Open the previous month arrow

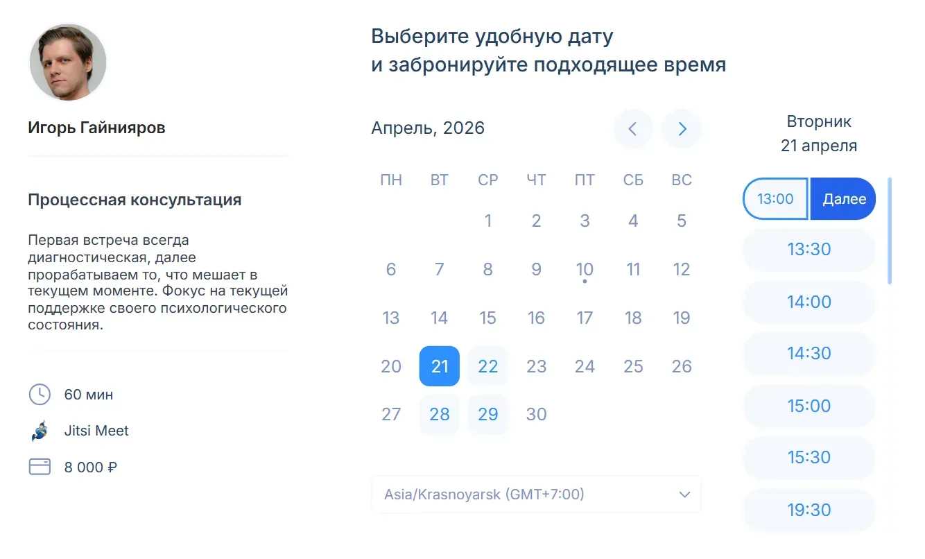(633, 129)
